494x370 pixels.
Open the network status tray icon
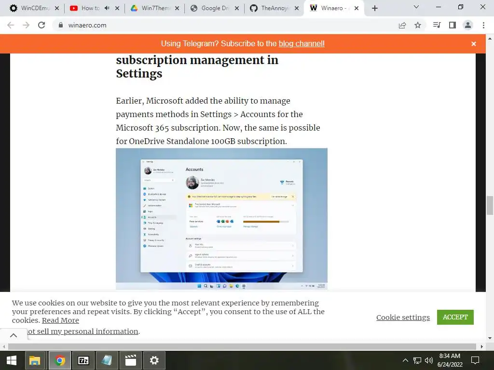coord(417,360)
